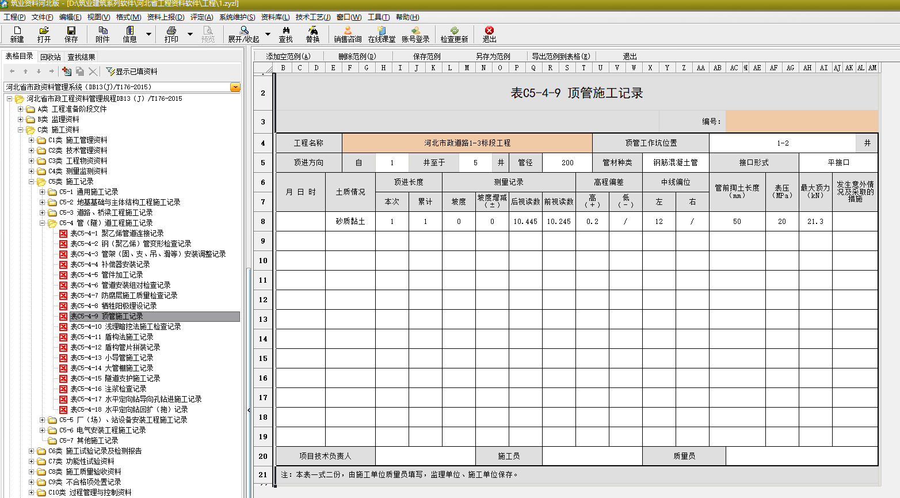
Task: Open the 工程(P) menu
Action: [14, 17]
